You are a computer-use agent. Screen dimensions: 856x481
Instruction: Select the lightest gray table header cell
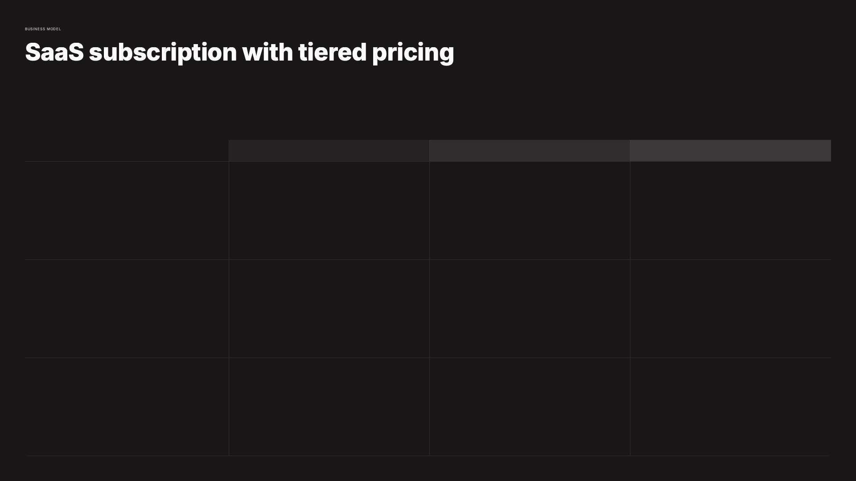[730, 151]
